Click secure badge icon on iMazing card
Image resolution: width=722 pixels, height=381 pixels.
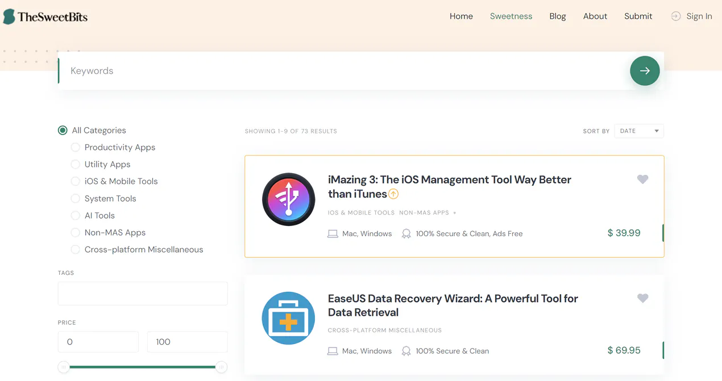click(406, 234)
